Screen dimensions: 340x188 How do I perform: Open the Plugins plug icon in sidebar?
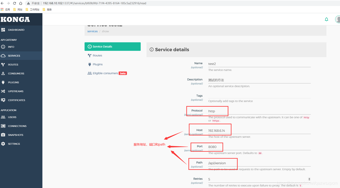[x=3, y=82]
